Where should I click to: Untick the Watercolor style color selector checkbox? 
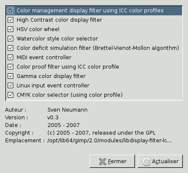tap(10, 39)
